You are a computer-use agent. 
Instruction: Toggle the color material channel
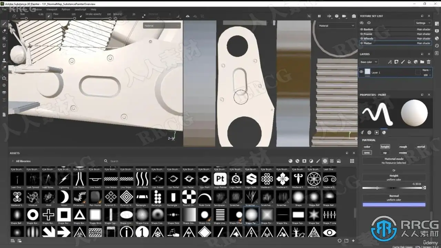pyautogui.click(x=367, y=147)
